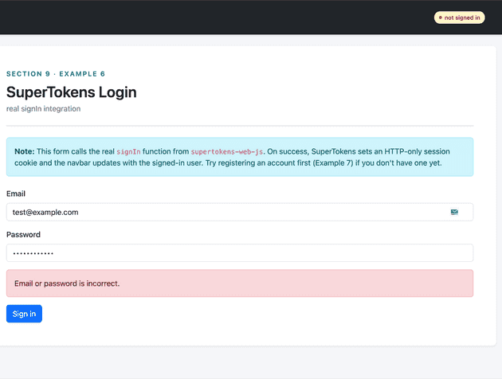Click the Sign in button
This screenshot has width=502, height=379.
point(24,314)
